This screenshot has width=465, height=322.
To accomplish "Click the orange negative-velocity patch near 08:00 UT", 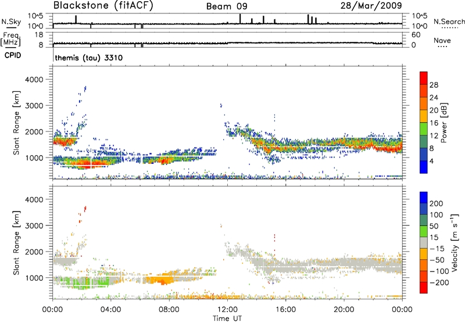I will tap(162, 280).
